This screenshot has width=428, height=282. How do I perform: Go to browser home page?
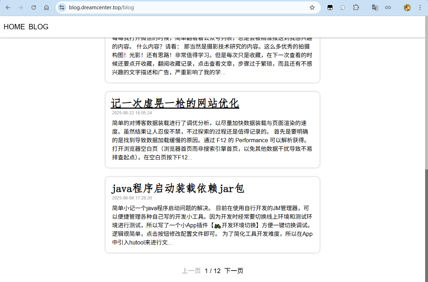(46, 8)
